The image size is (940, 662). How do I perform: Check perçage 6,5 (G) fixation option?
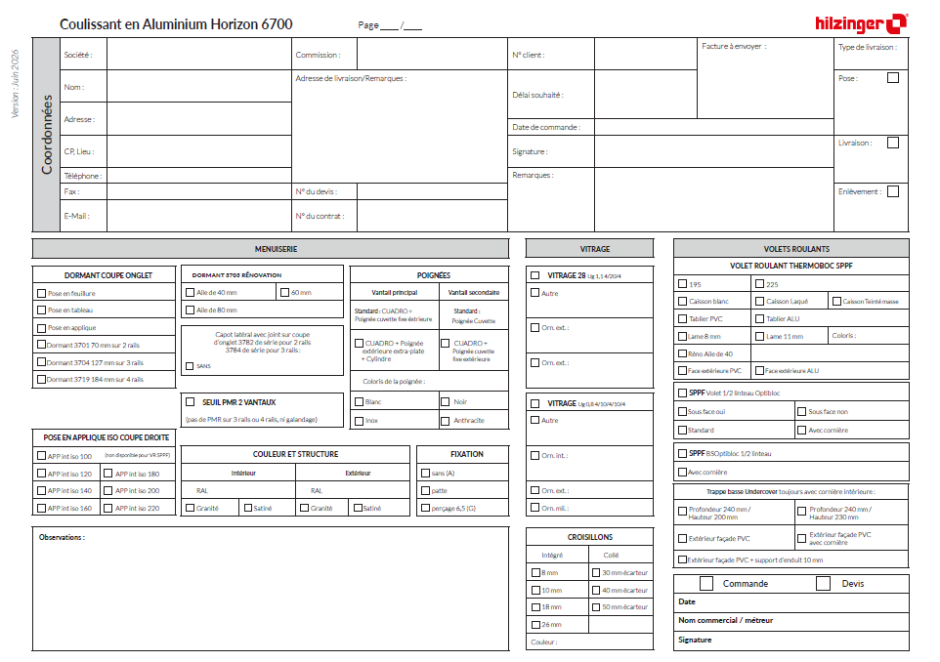point(425,508)
